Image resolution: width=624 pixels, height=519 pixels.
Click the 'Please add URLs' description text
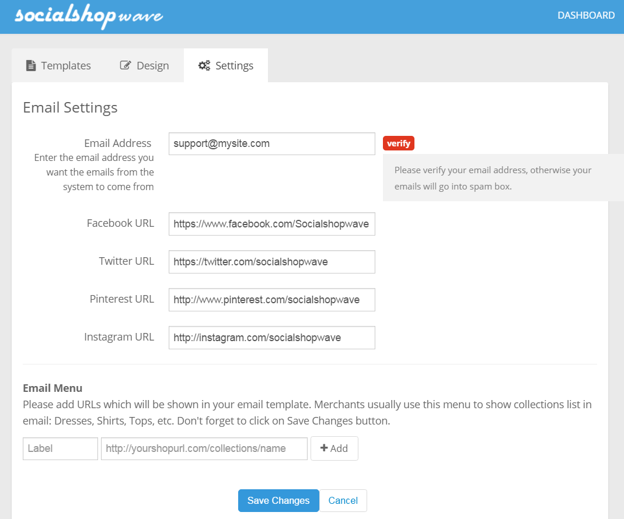click(x=307, y=412)
